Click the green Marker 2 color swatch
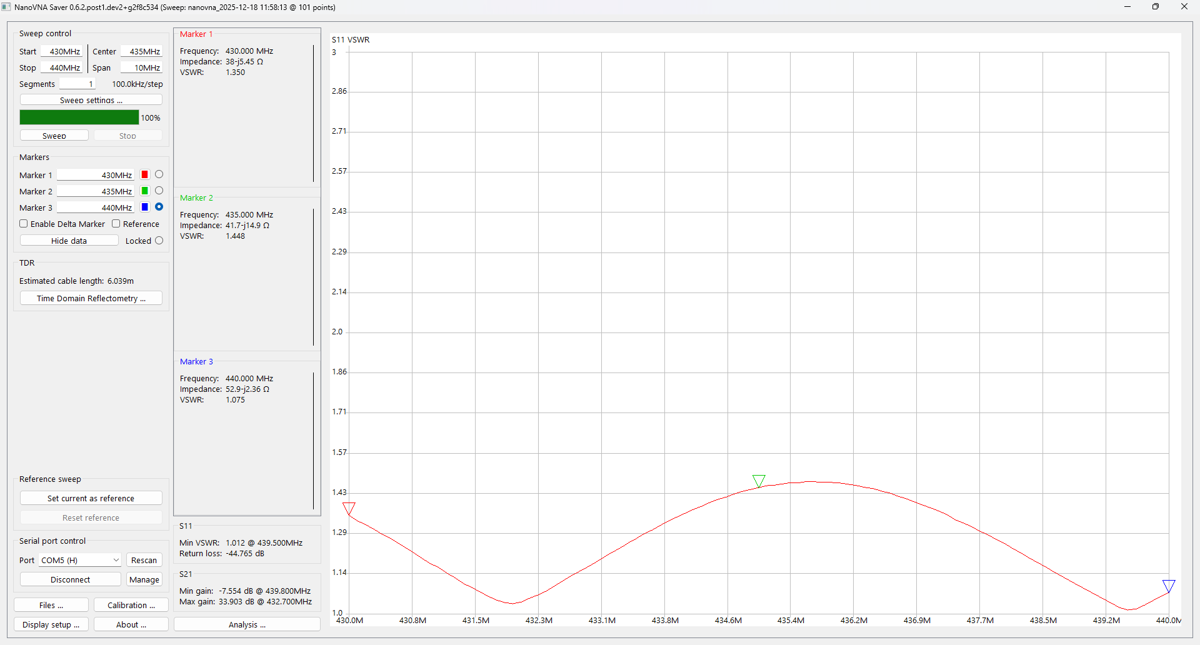 click(x=144, y=191)
